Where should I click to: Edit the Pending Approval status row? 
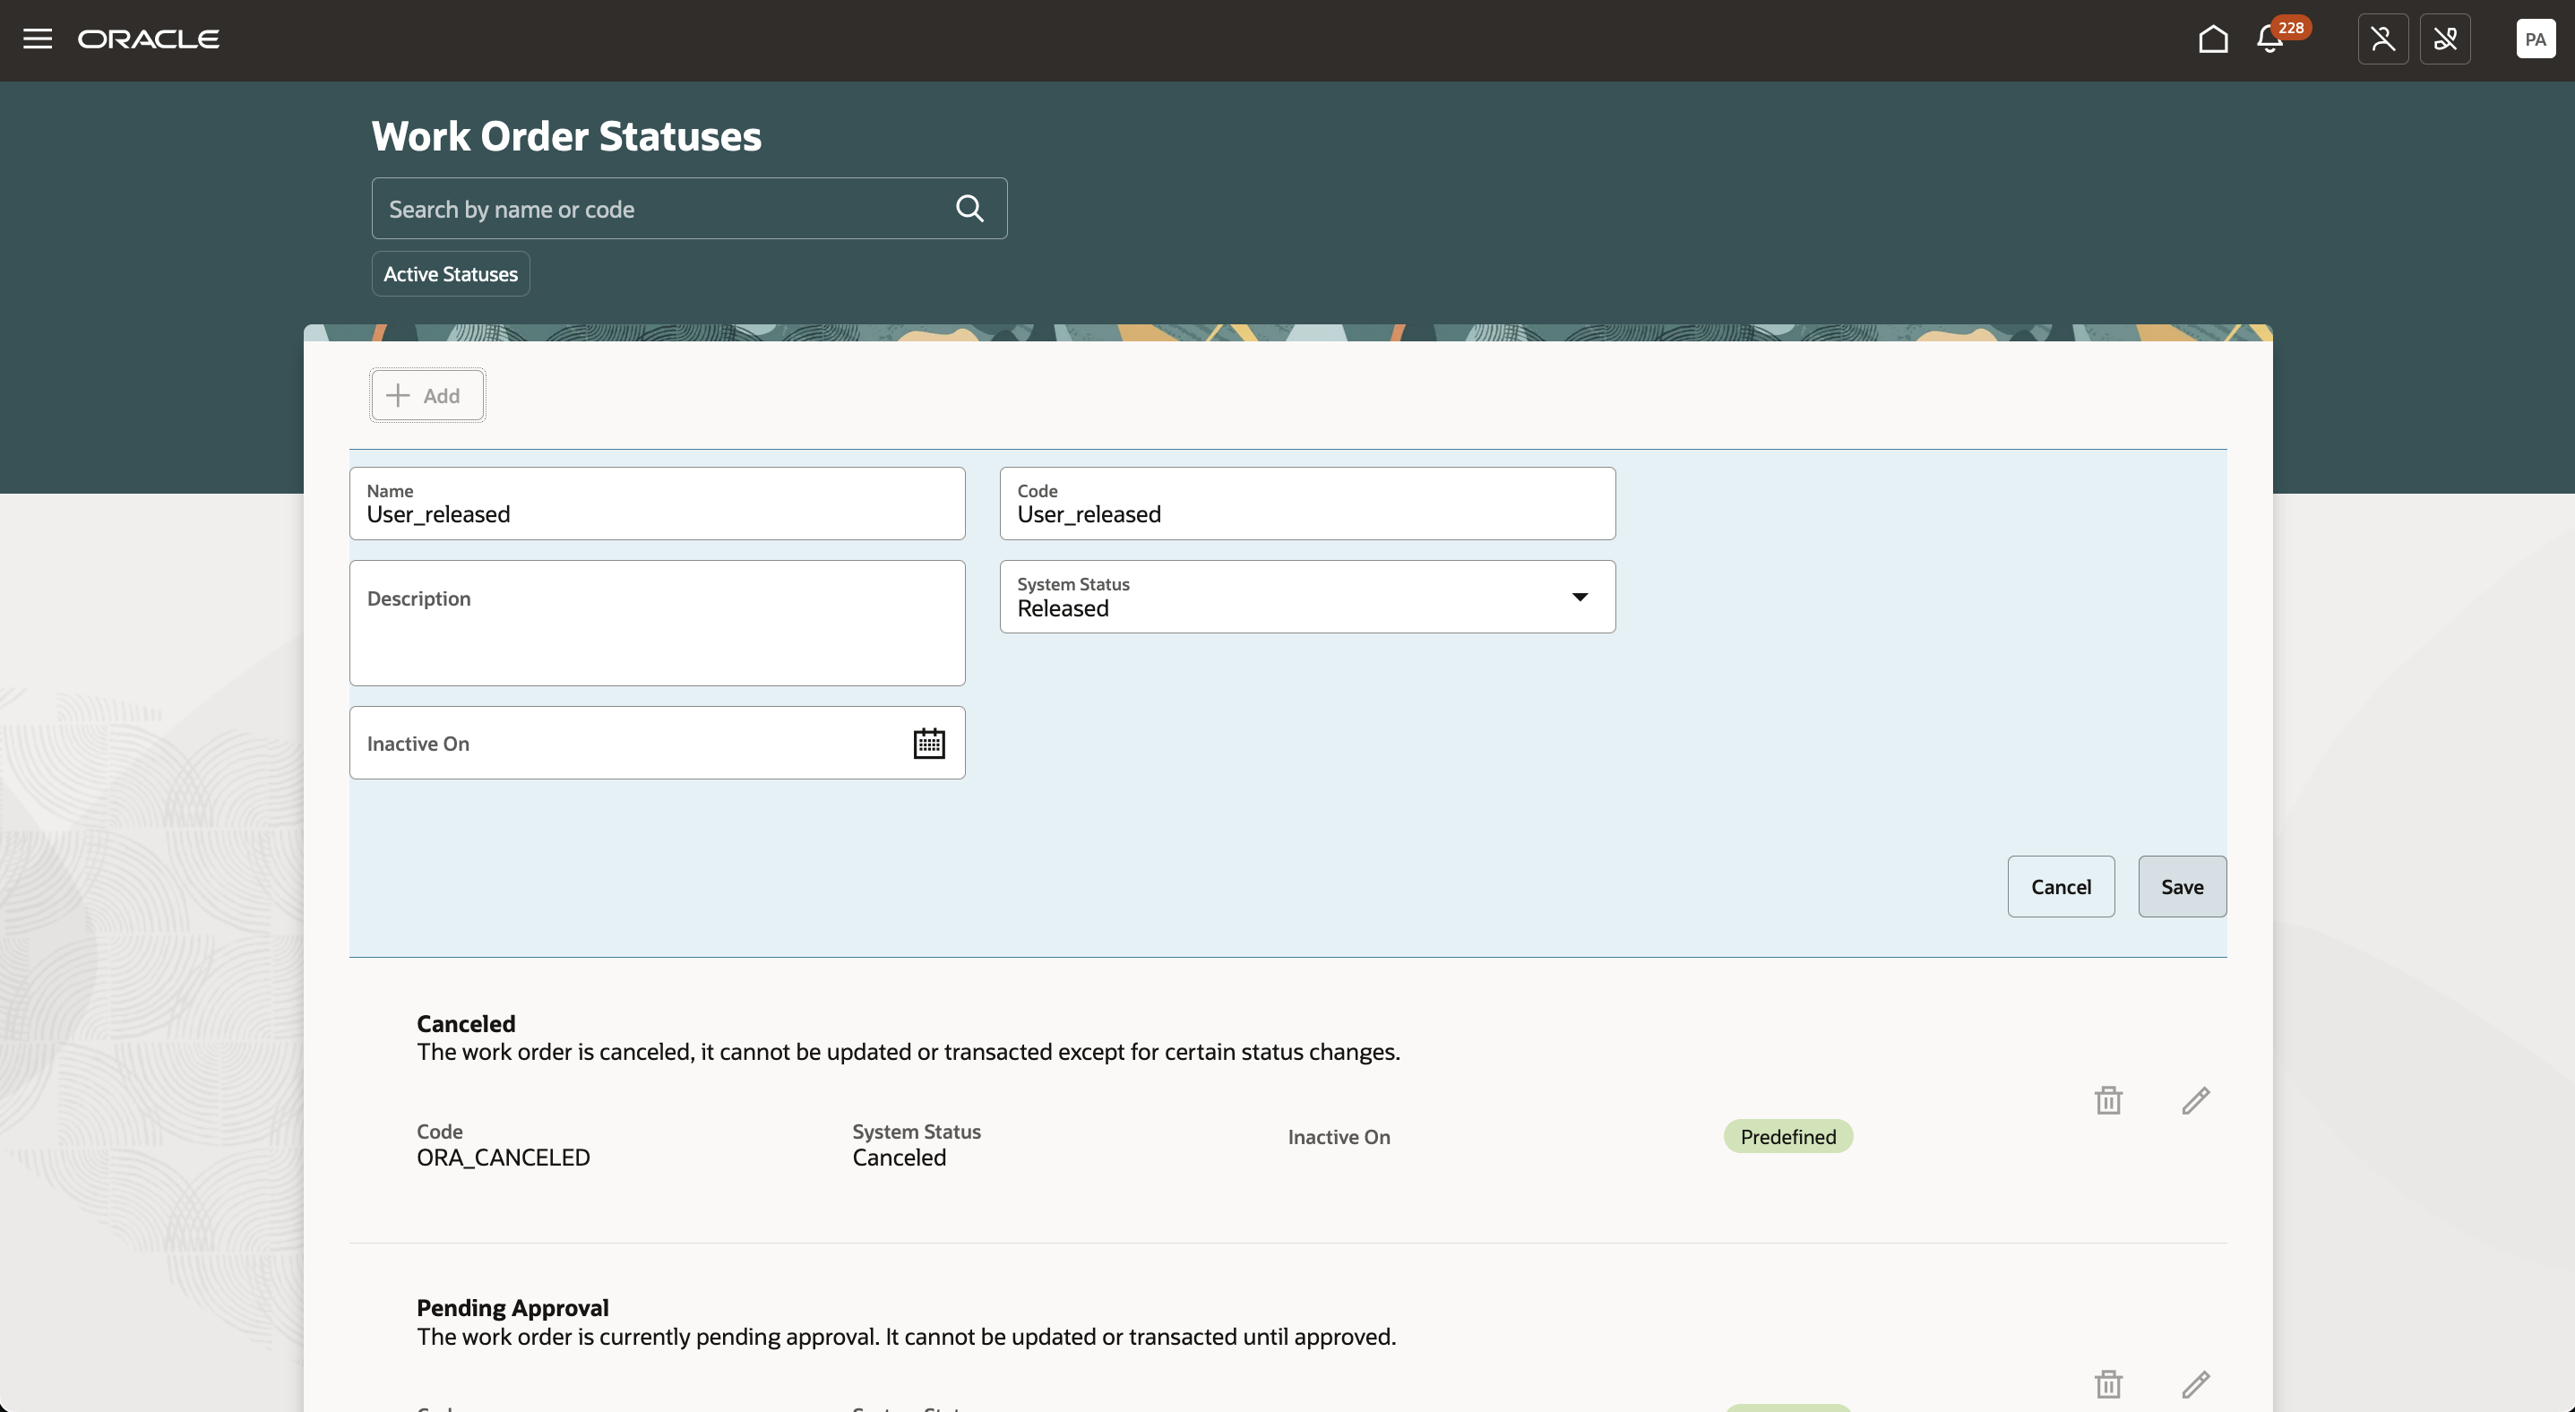(x=2195, y=1384)
